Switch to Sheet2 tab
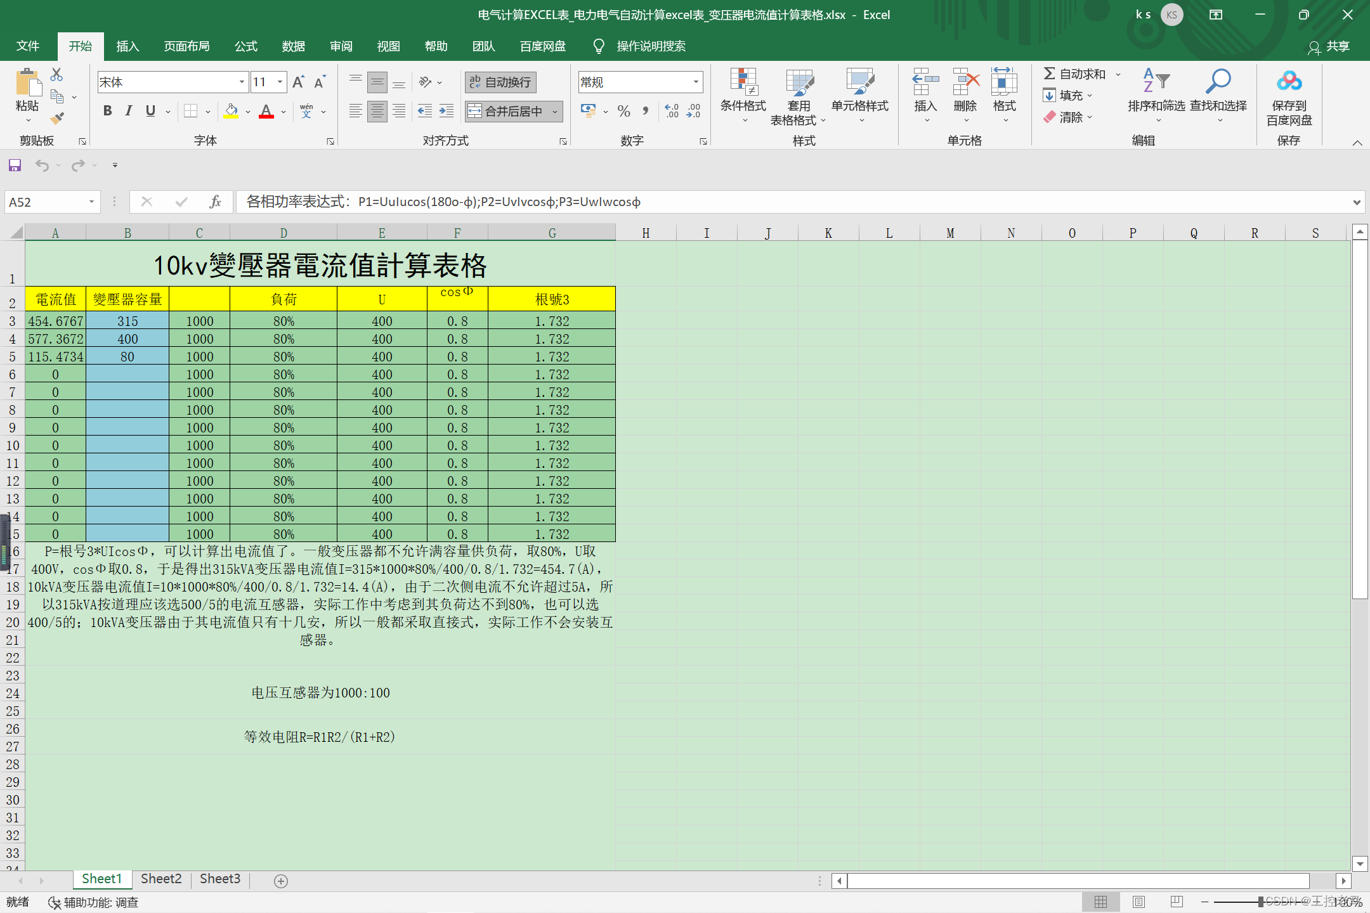Screen dimensions: 1370x913 click(161, 879)
